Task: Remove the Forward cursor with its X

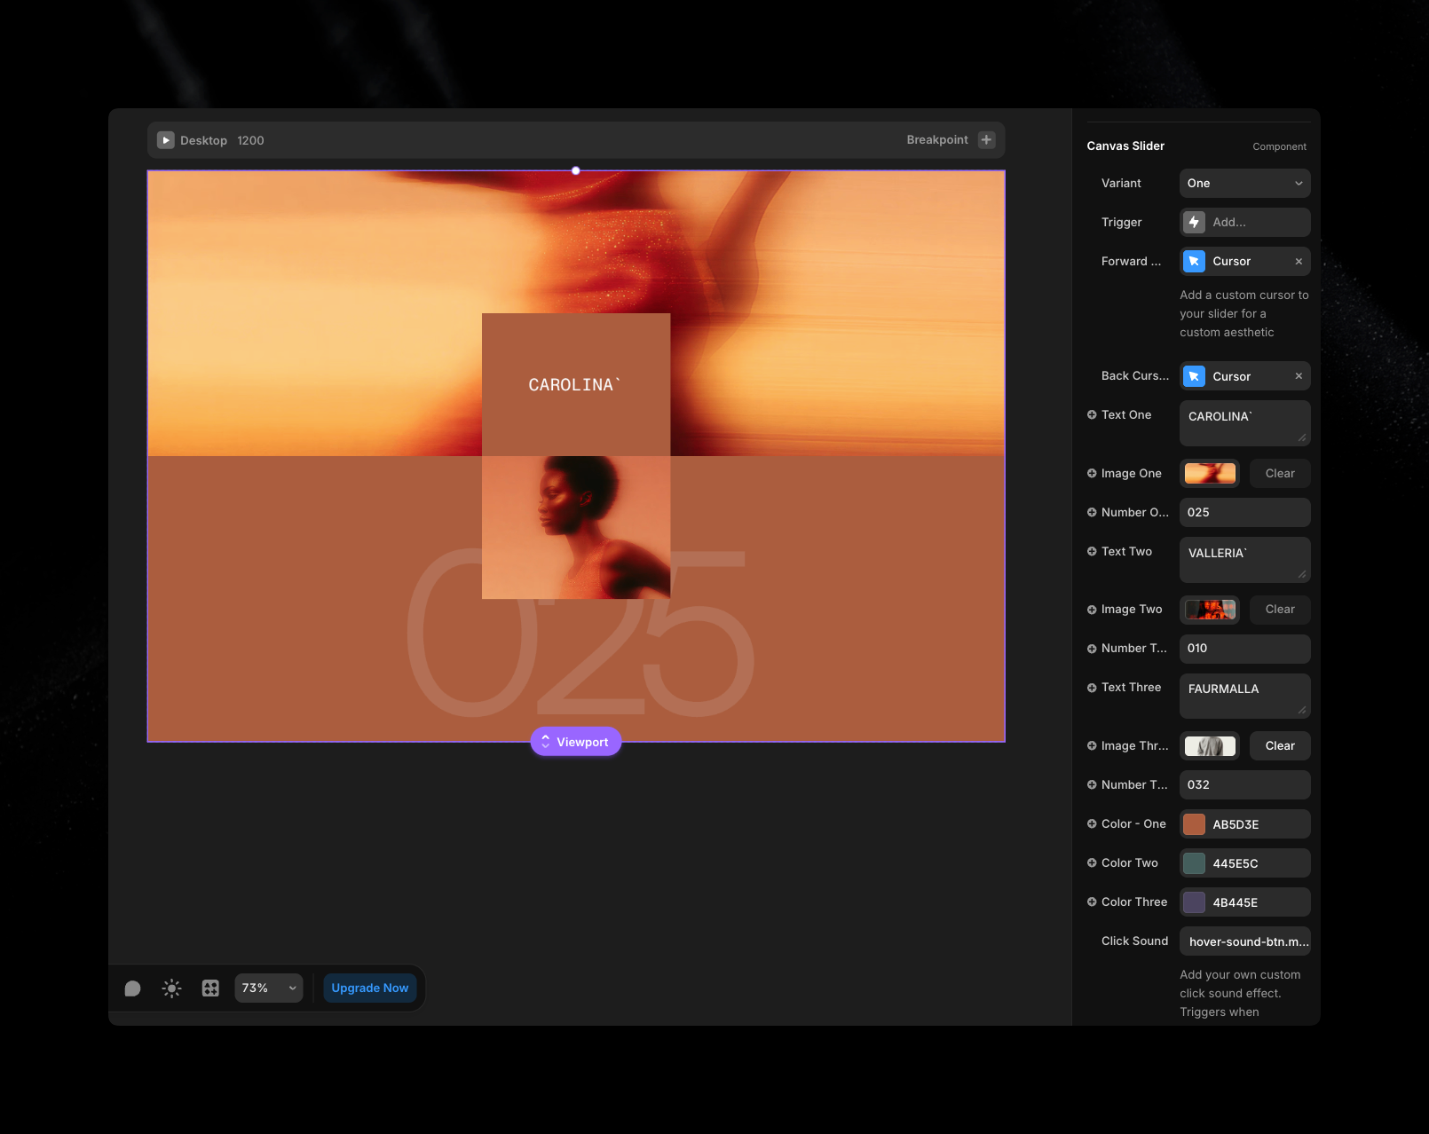Action: [1299, 262]
